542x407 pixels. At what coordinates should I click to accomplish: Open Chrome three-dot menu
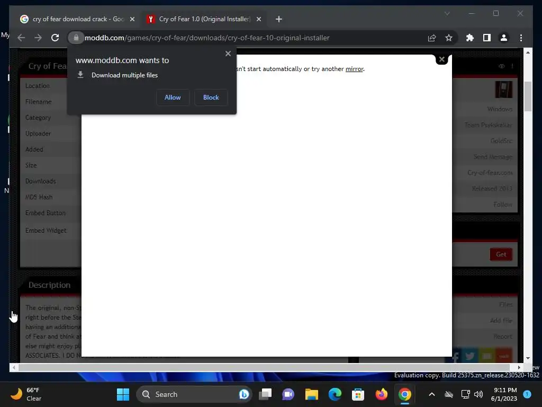pyautogui.click(x=521, y=38)
